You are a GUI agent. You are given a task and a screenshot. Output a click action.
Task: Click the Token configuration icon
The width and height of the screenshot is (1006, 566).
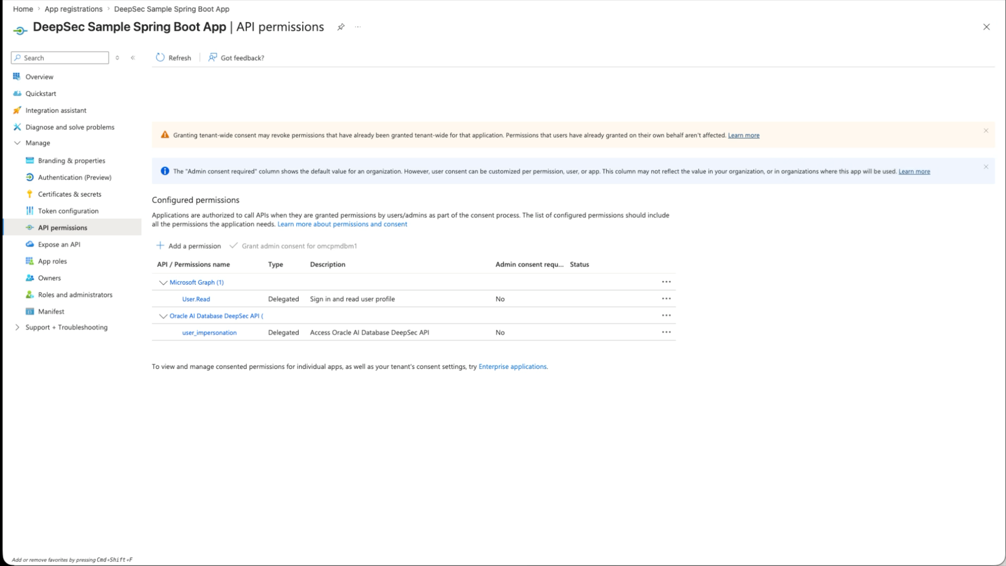click(x=29, y=211)
